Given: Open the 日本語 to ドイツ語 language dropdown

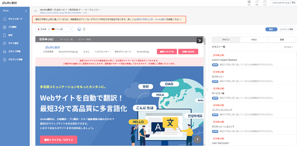Looking at the screenshot, I should coord(54,29).
